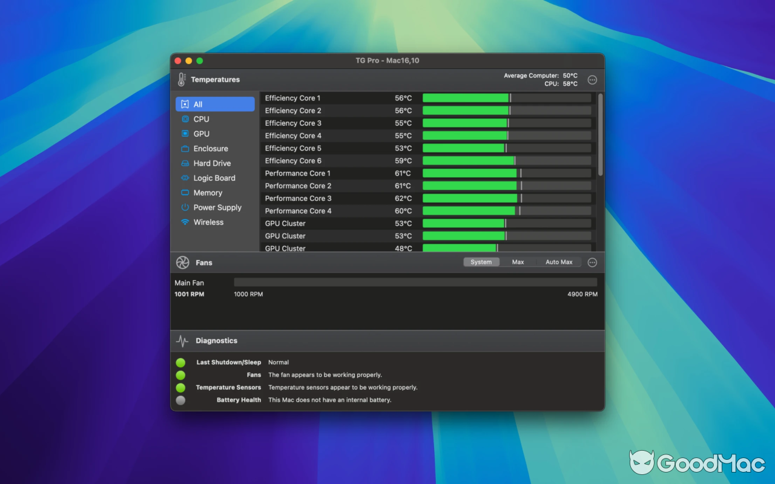Select the Power Supply icon
Viewport: 775px width, 484px height.
[186, 208]
